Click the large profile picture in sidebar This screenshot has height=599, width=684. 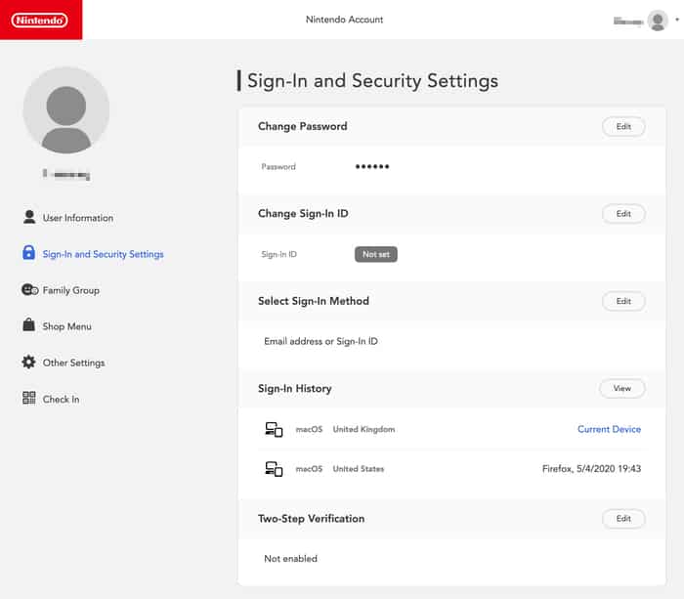[x=66, y=110]
